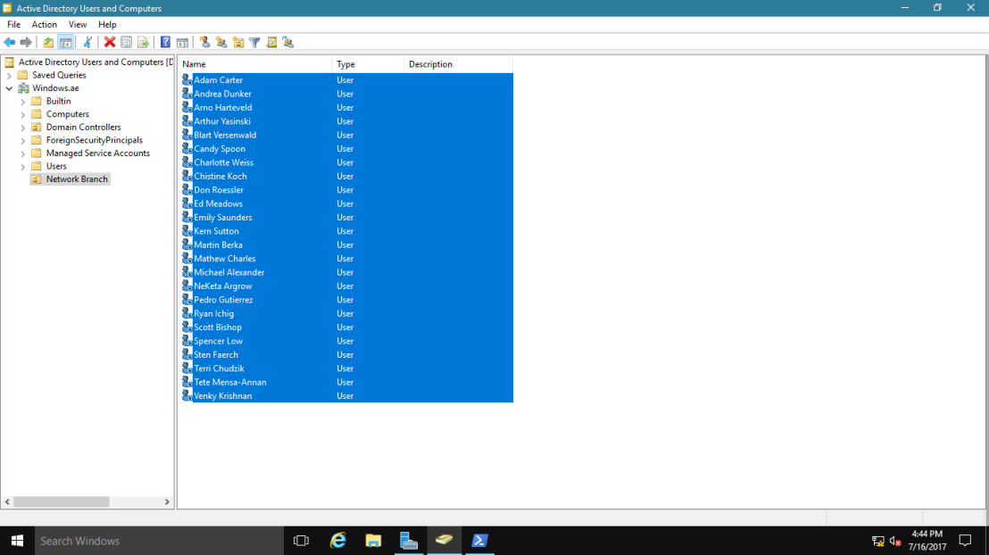This screenshot has height=555, width=989.
Task: Select user Andrea Dunker
Action: coord(222,94)
